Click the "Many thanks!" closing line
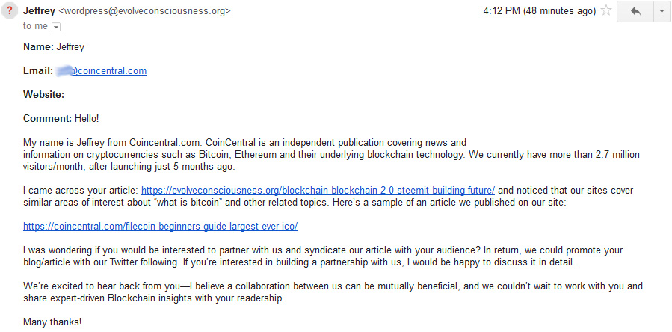The image size is (672, 332). (x=52, y=322)
